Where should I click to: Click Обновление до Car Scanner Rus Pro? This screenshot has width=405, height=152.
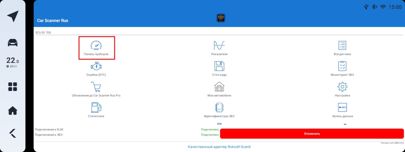[96, 95]
